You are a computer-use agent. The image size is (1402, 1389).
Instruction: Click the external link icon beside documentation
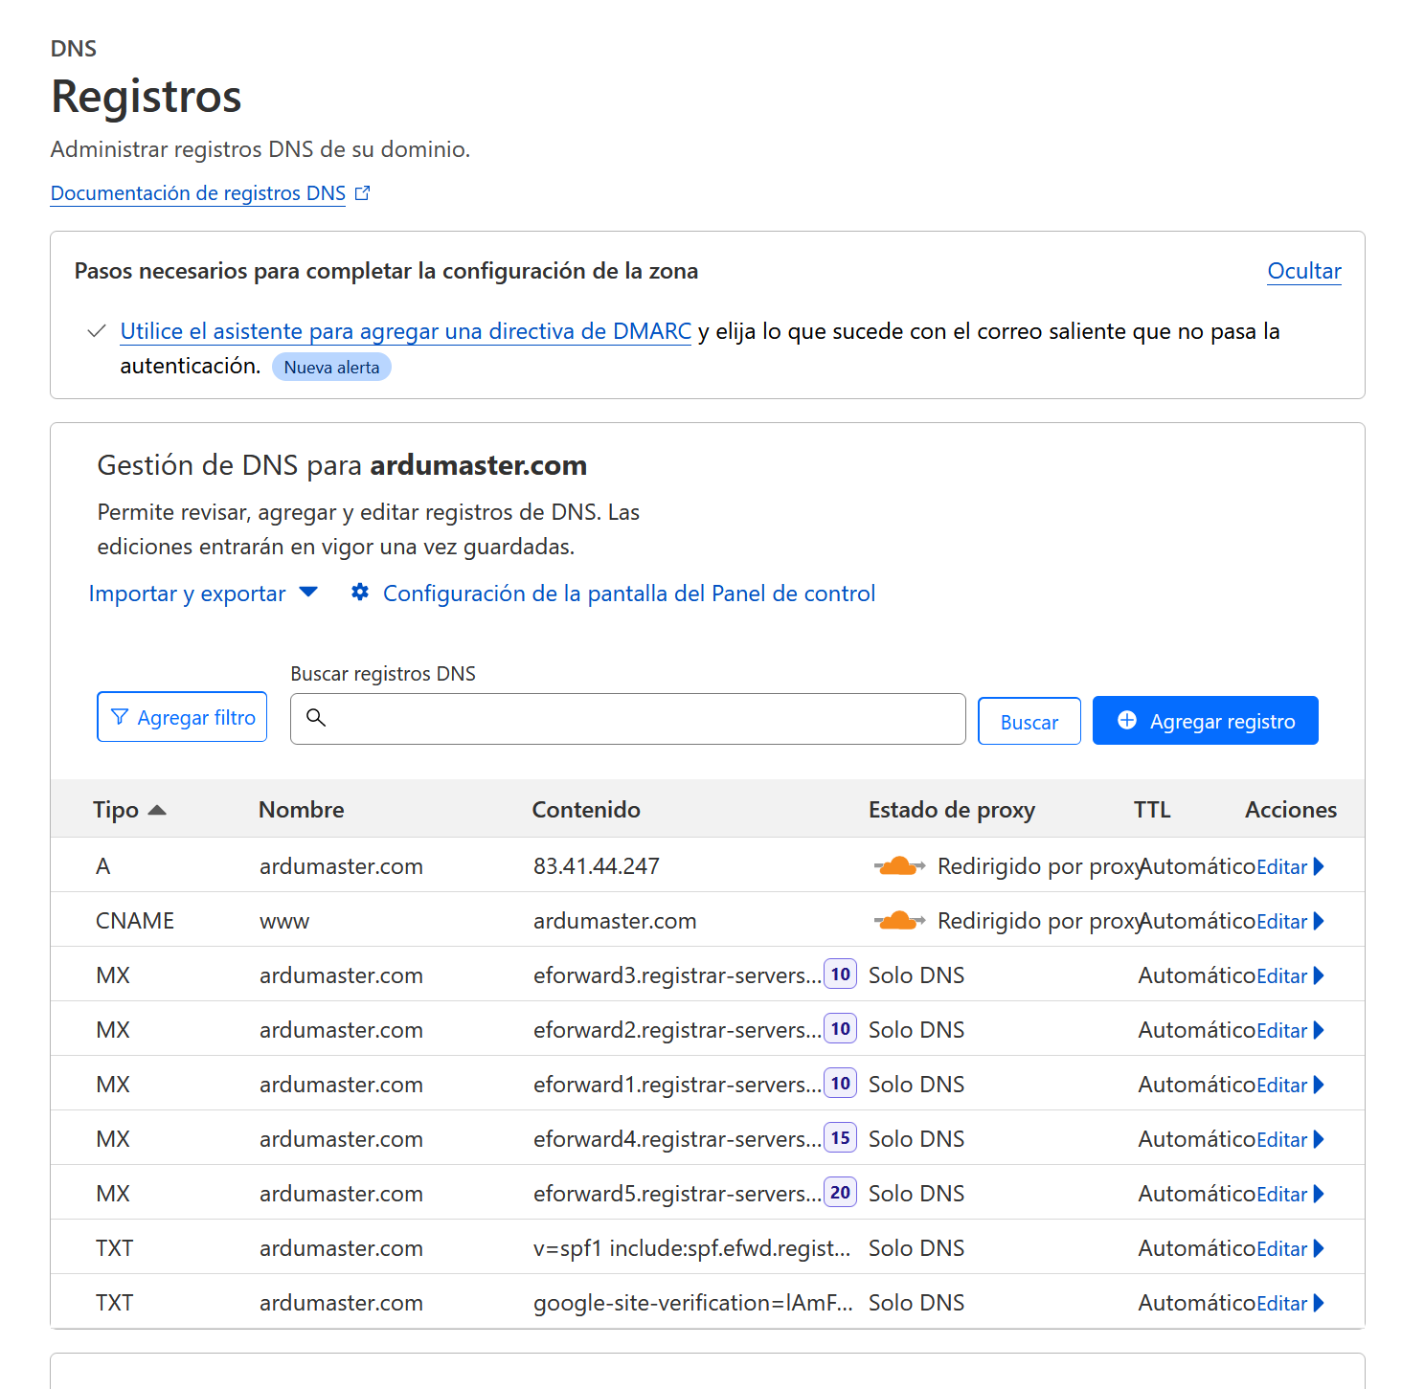point(362,193)
